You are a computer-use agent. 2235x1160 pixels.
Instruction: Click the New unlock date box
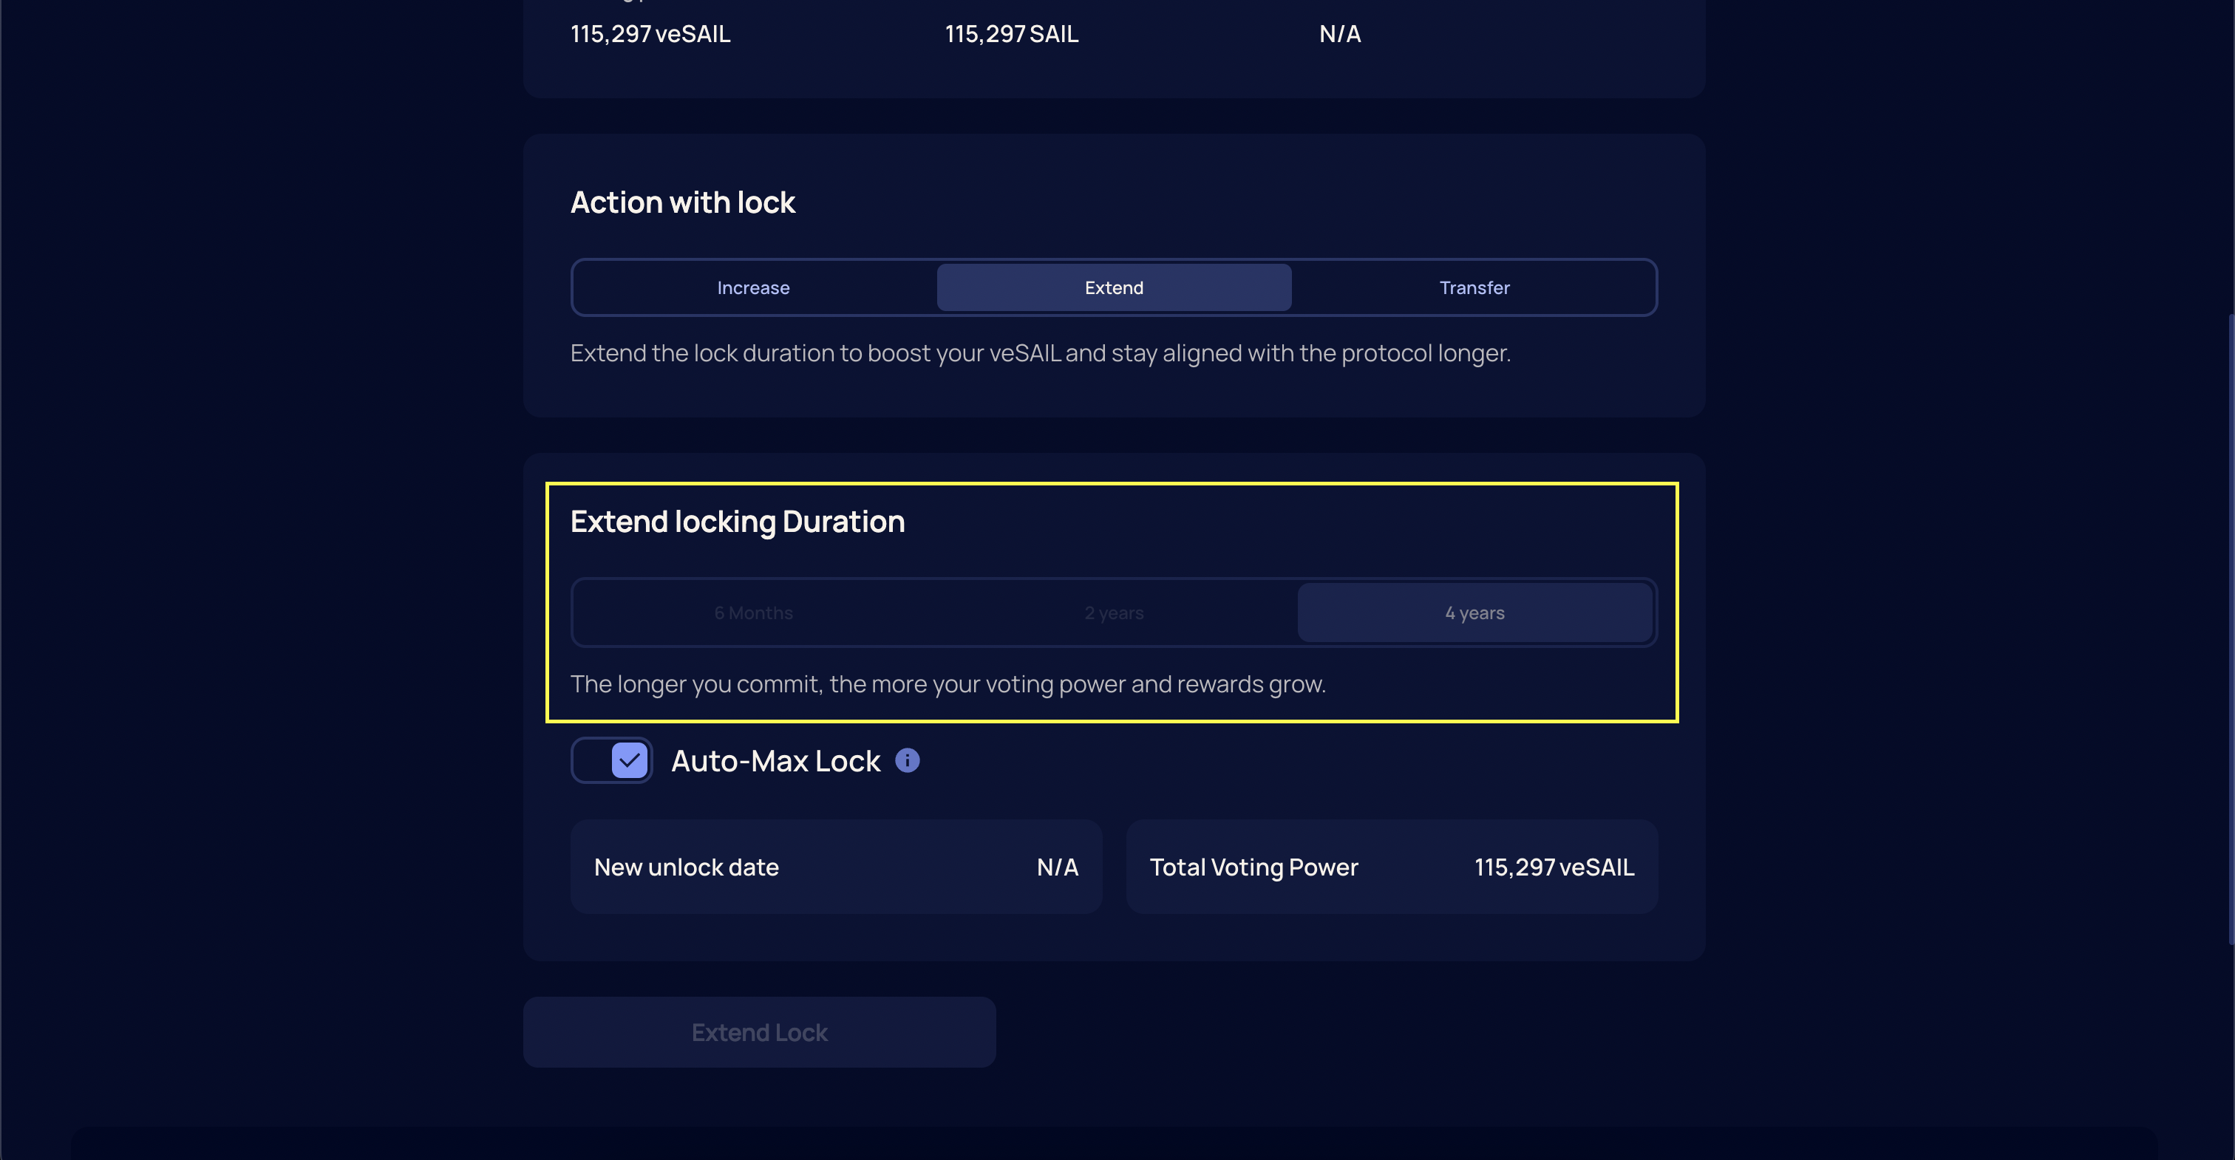click(x=835, y=867)
